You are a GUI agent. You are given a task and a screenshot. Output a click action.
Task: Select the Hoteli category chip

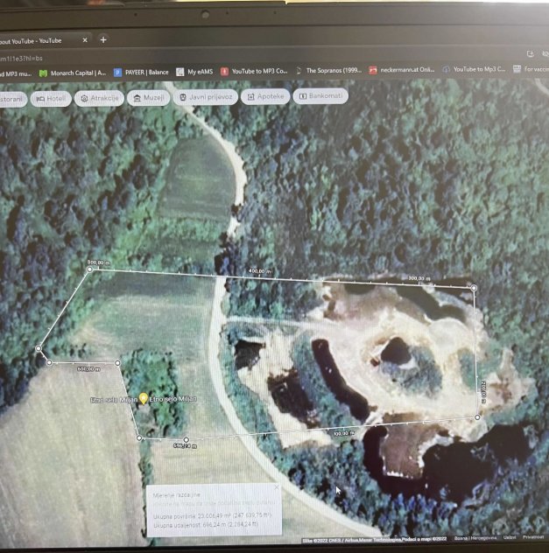[51, 99]
